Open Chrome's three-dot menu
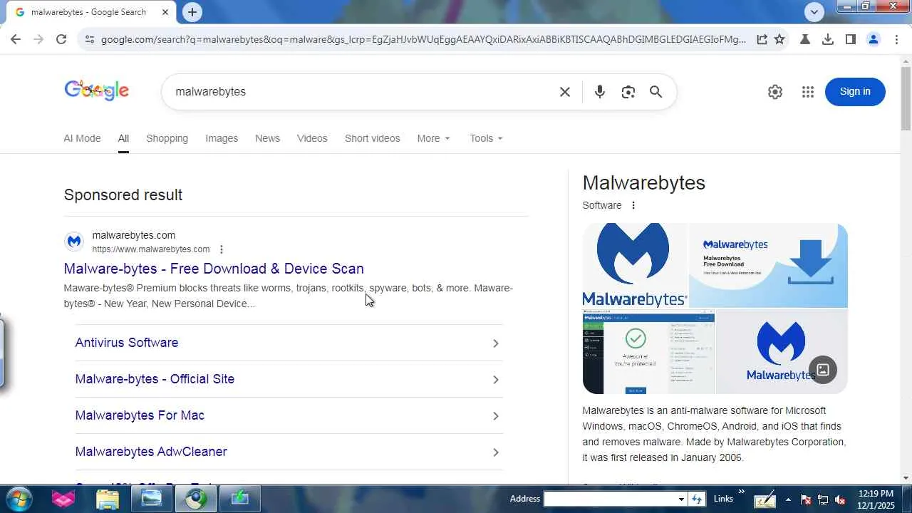Image resolution: width=912 pixels, height=513 pixels. [896, 40]
